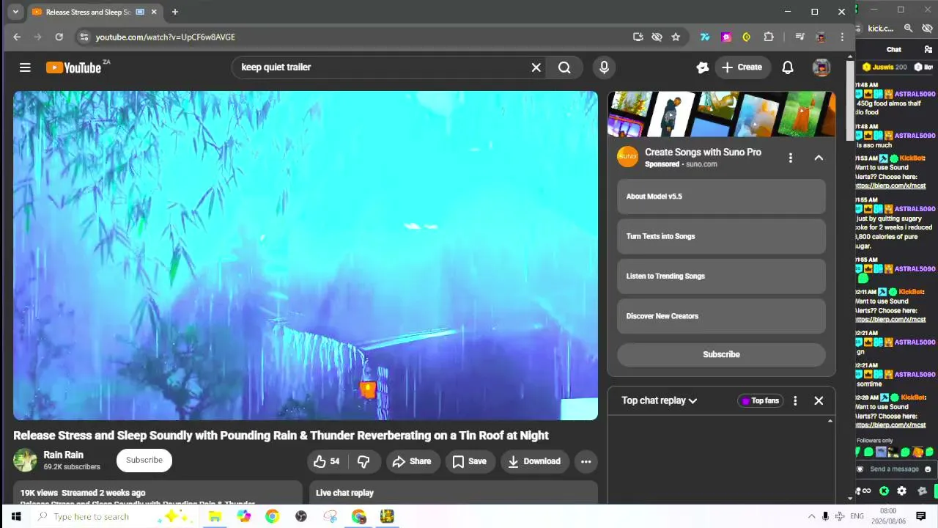The width and height of the screenshot is (938, 528).
Task: Go back to the previous page
Action: pos(17,37)
